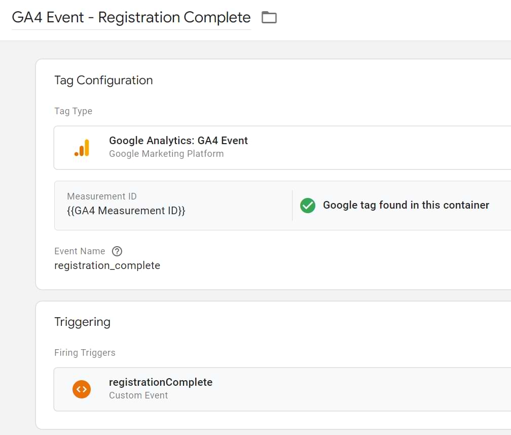This screenshot has height=435, width=511.
Task: Click the 'Event Name' field label
Action: [x=80, y=251]
